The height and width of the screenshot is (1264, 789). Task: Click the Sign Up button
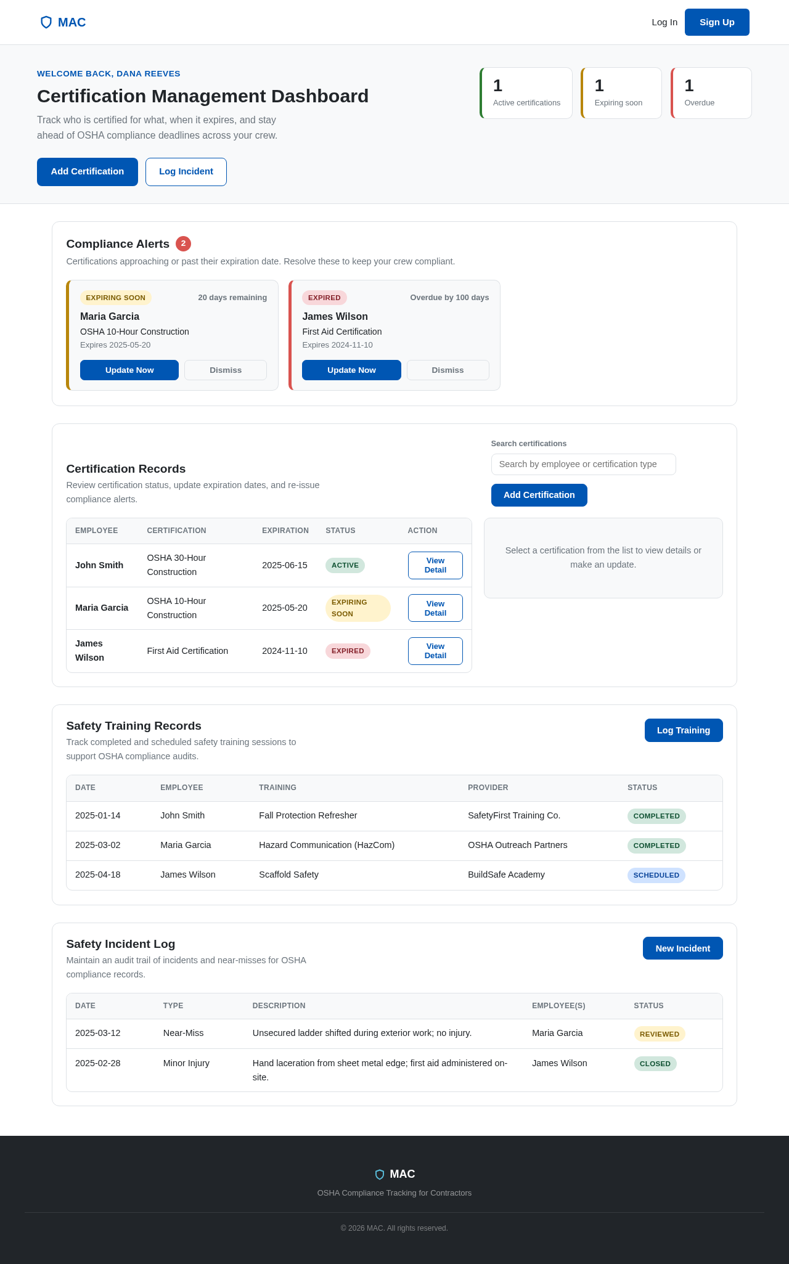tap(717, 22)
